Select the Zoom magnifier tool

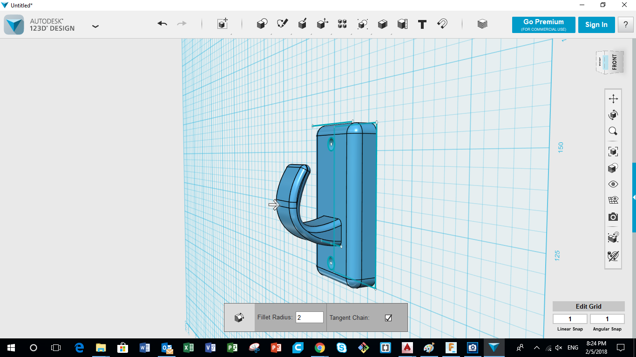coord(613,131)
